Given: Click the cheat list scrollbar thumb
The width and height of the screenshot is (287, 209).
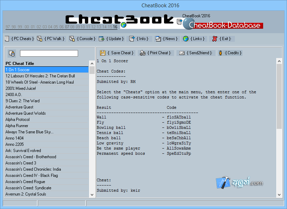Looking at the screenshot, I should (x=92, y=70).
